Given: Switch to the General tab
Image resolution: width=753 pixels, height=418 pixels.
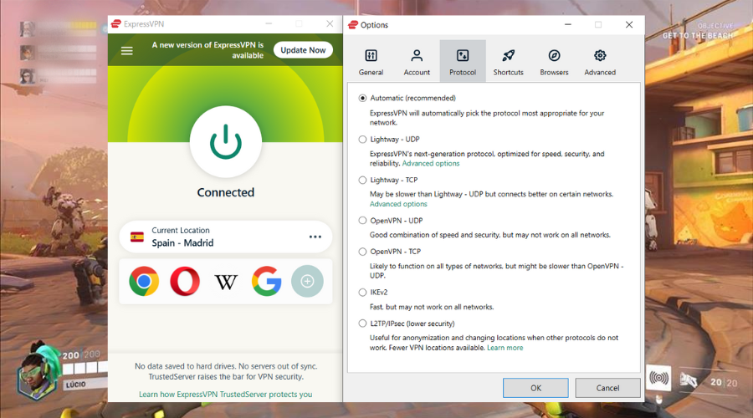Looking at the screenshot, I should pos(371,62).
